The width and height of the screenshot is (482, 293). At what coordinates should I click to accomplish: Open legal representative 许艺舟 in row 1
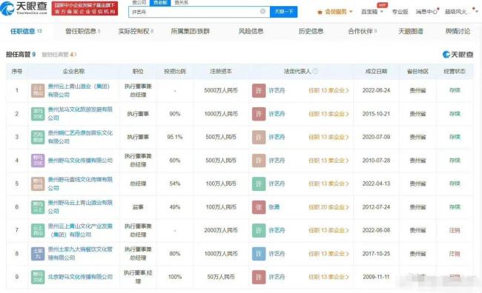277,90
